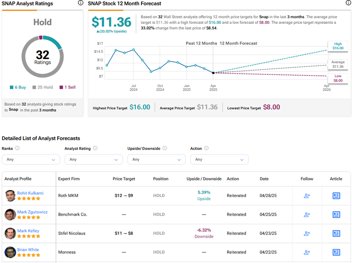The height and width of the screenshot is (263, 352).
Task: Click the Monness firm name
Action: (67, 252)
